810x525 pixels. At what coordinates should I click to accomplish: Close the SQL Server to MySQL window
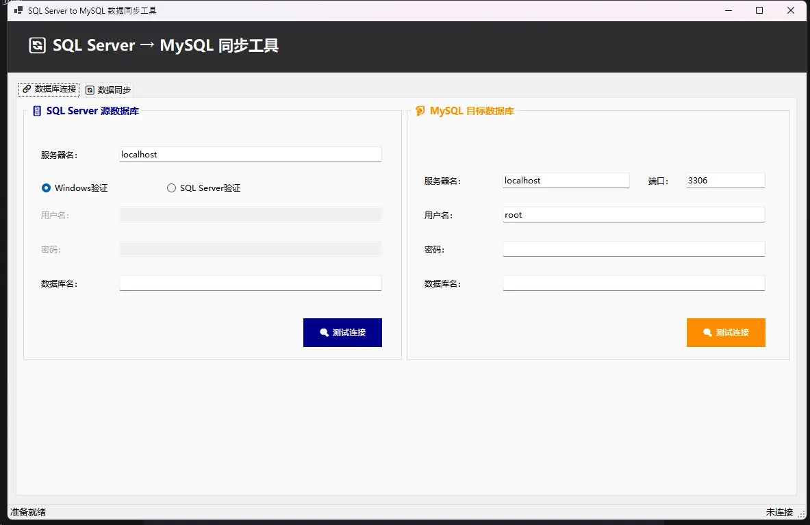791,10
